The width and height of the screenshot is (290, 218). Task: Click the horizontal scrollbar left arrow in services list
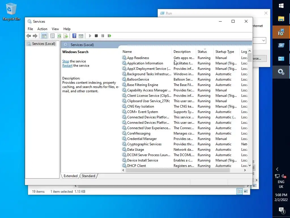[x=123, y=170]
